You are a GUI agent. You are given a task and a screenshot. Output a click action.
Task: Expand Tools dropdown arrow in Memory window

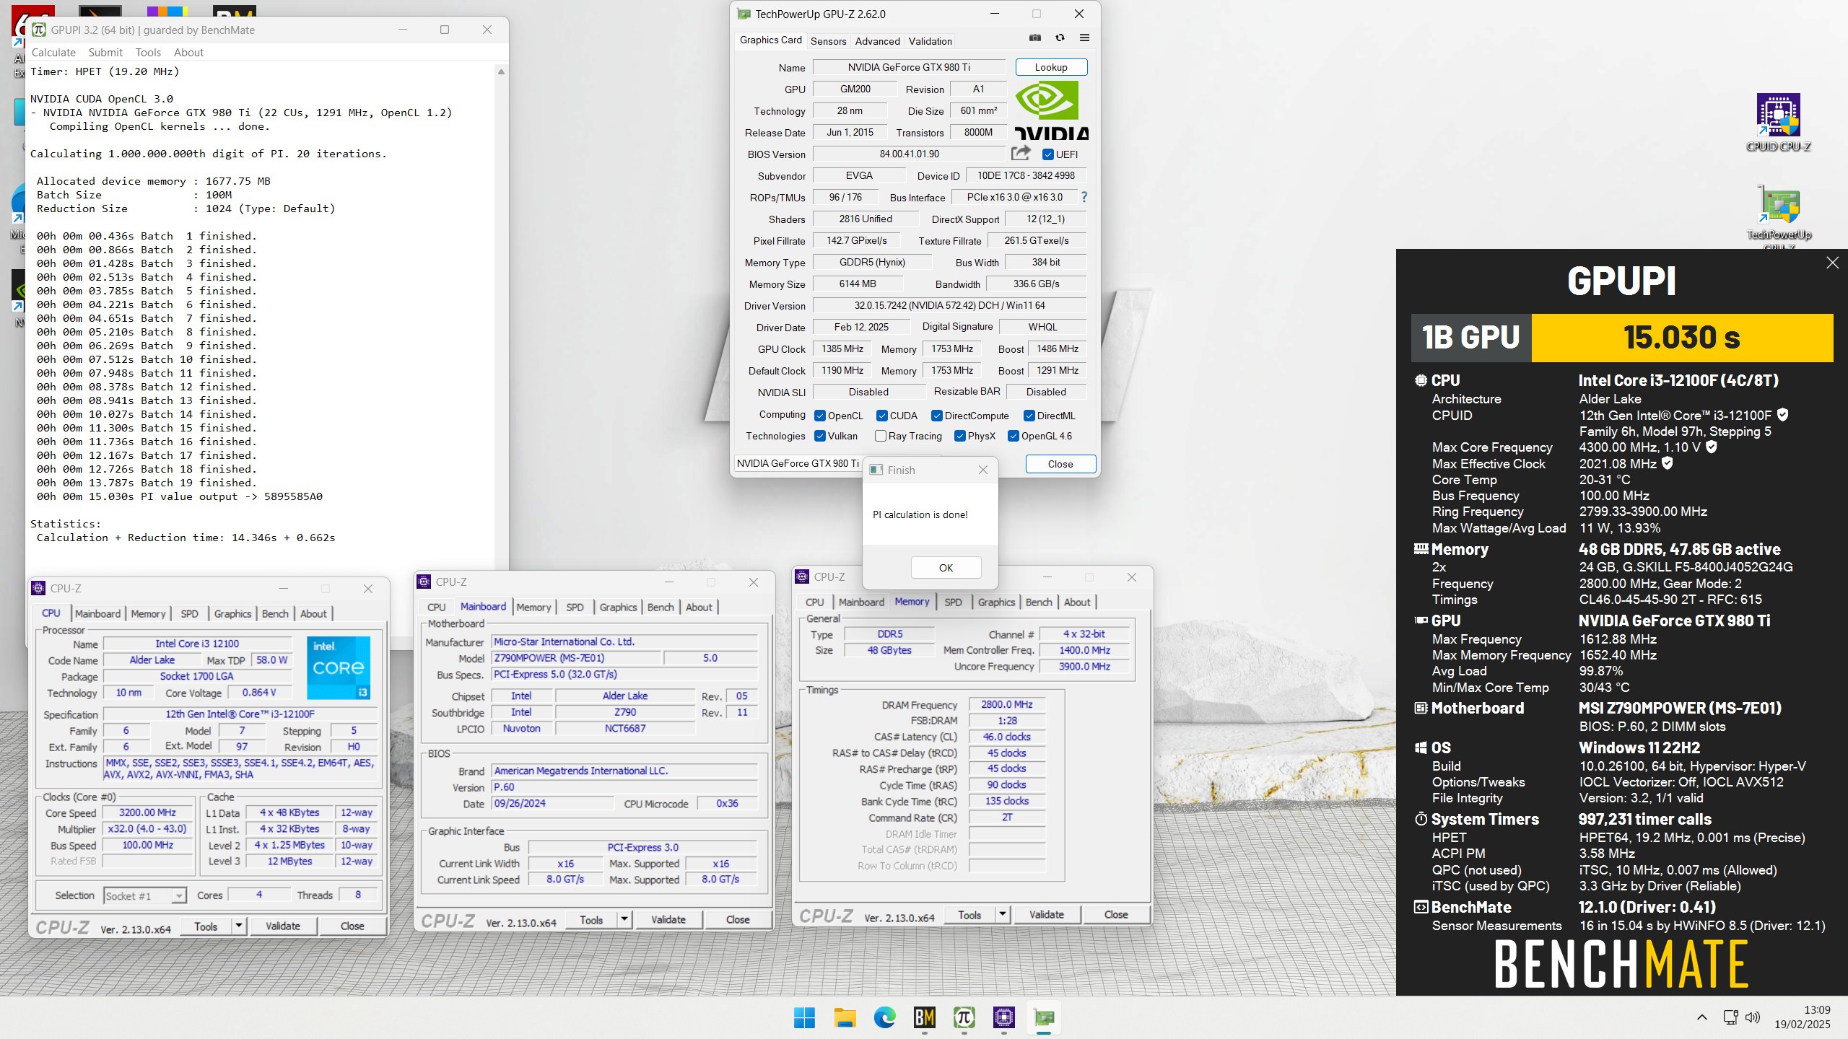1003,914
